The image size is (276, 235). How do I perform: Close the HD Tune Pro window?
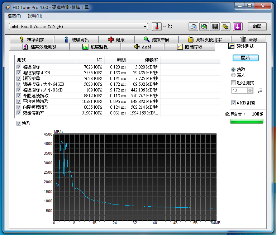(263, 6)
